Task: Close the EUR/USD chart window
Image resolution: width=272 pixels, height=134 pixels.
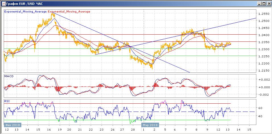Action: (268, 4)
